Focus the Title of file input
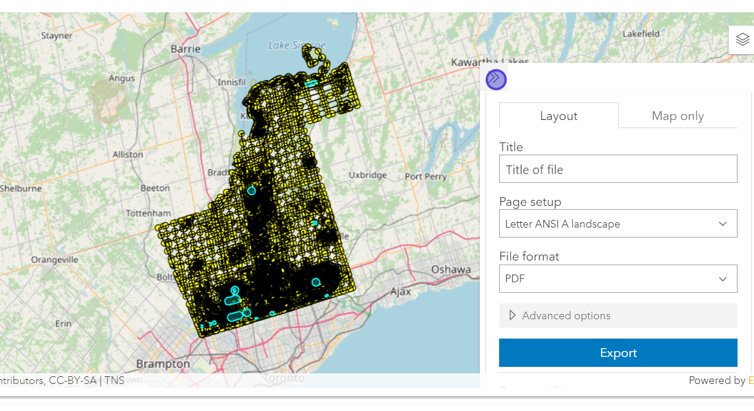The width and height of the screenshot is (754, 411). click(x=617, y=169)
